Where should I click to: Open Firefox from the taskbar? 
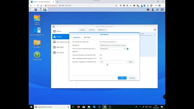[79, 107]
